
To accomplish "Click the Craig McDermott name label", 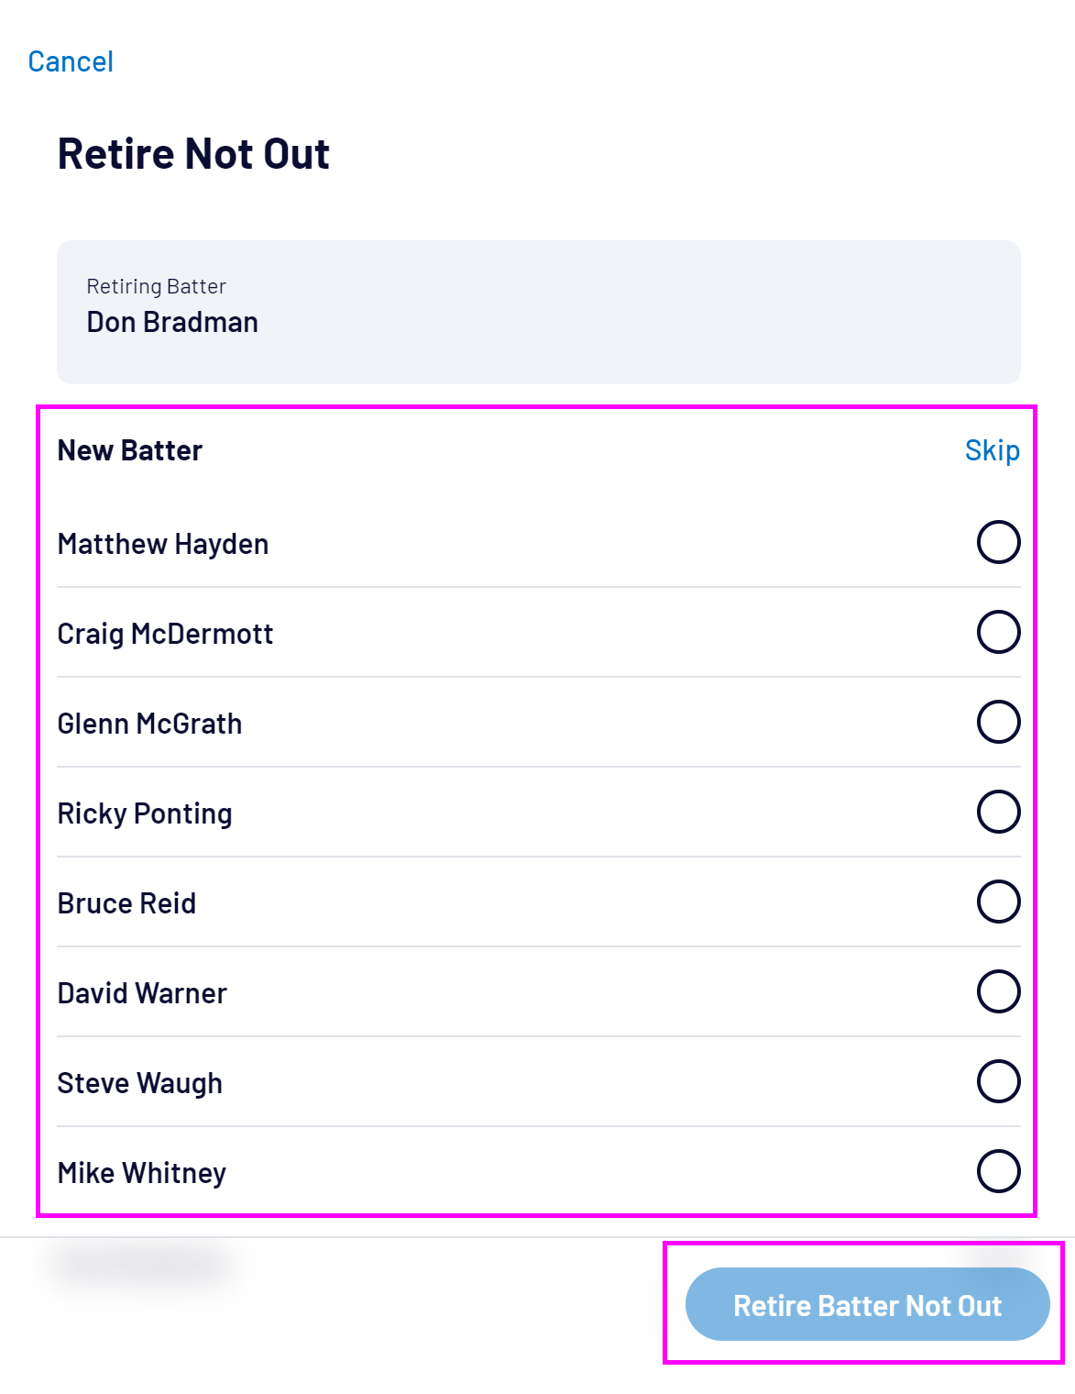I will click(165, 634).
